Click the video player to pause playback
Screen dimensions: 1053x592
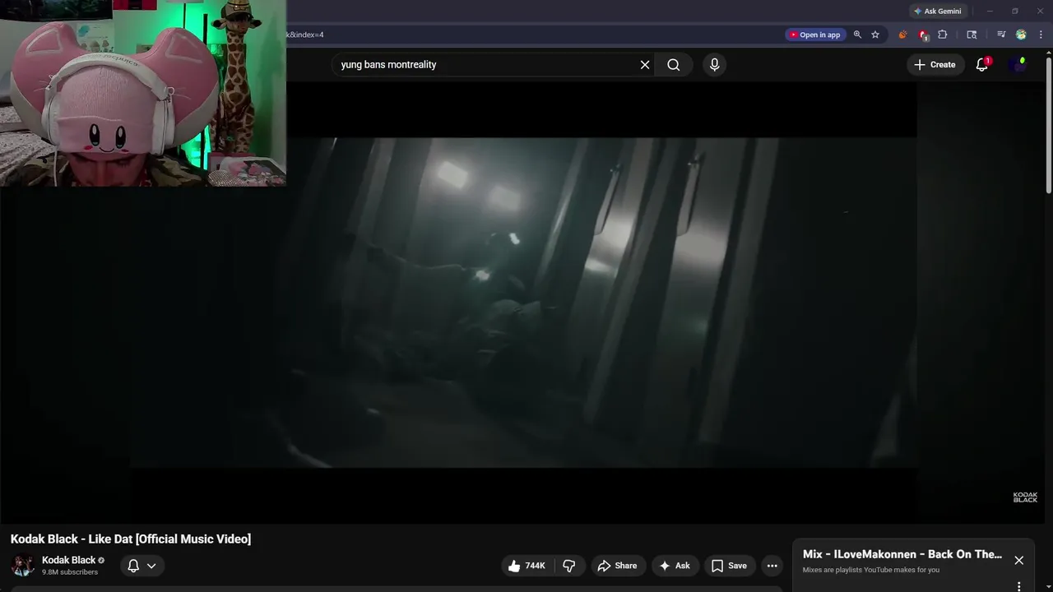pos(523,303)
